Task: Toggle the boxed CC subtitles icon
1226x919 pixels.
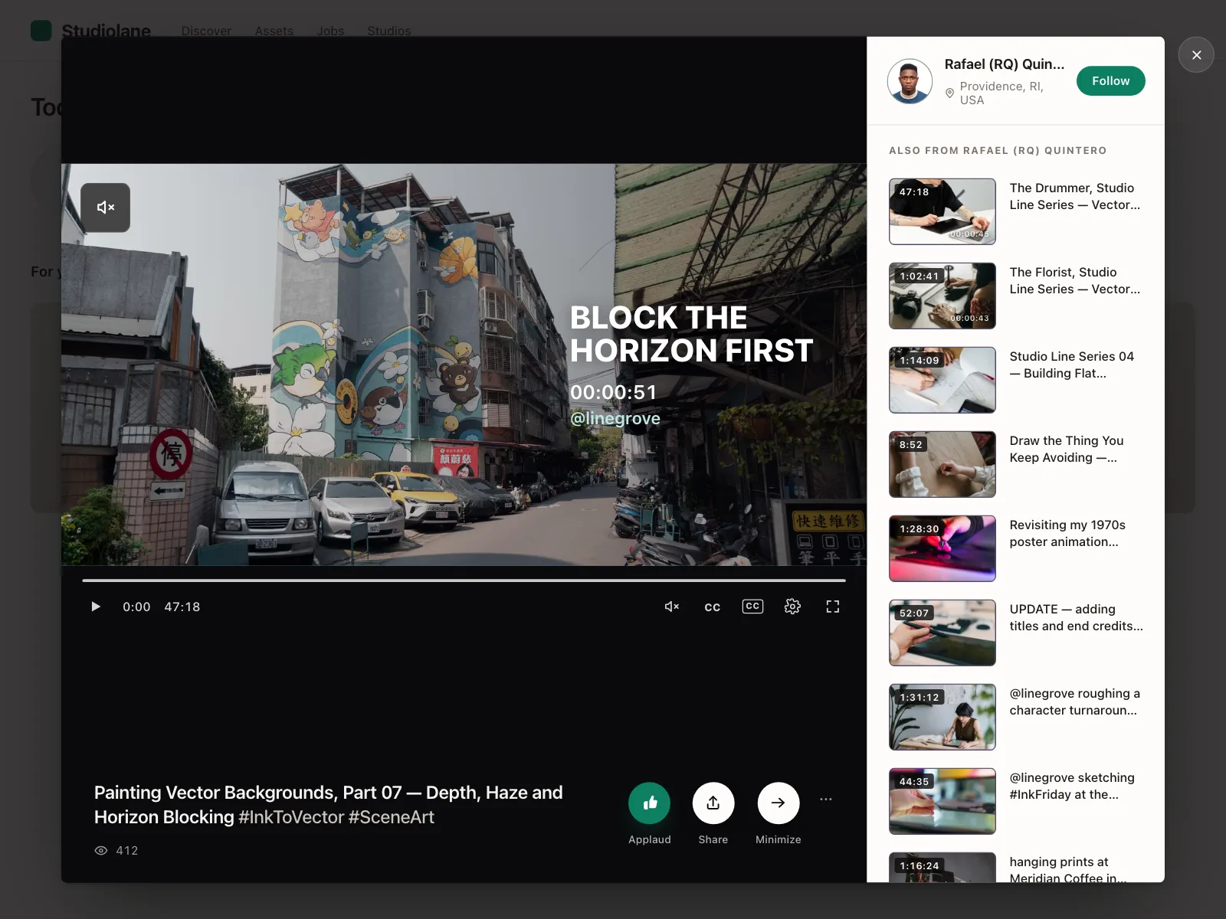Action: (x=752, y=607)
